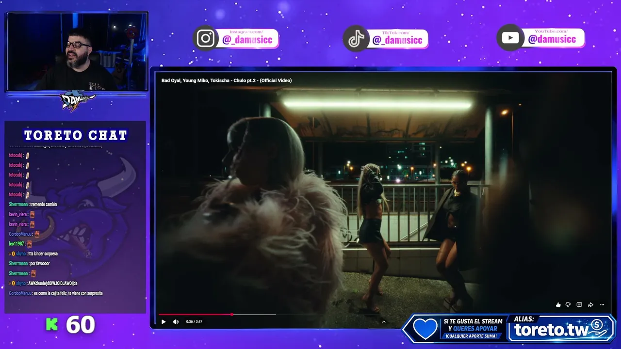Mute the video with the speaker icon

point(176,322)
